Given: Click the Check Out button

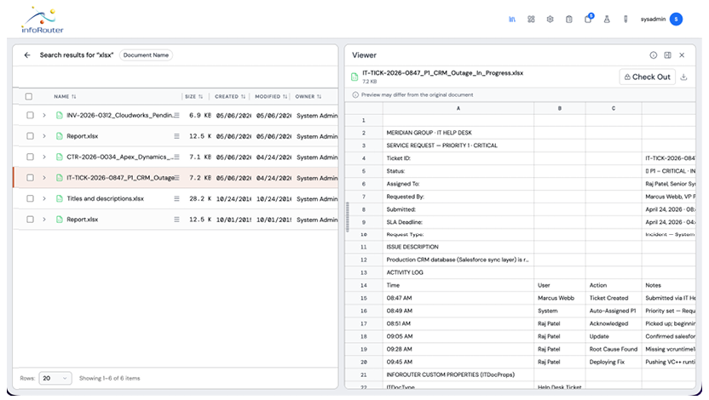Looking at the screenshot, I should 647,77.
